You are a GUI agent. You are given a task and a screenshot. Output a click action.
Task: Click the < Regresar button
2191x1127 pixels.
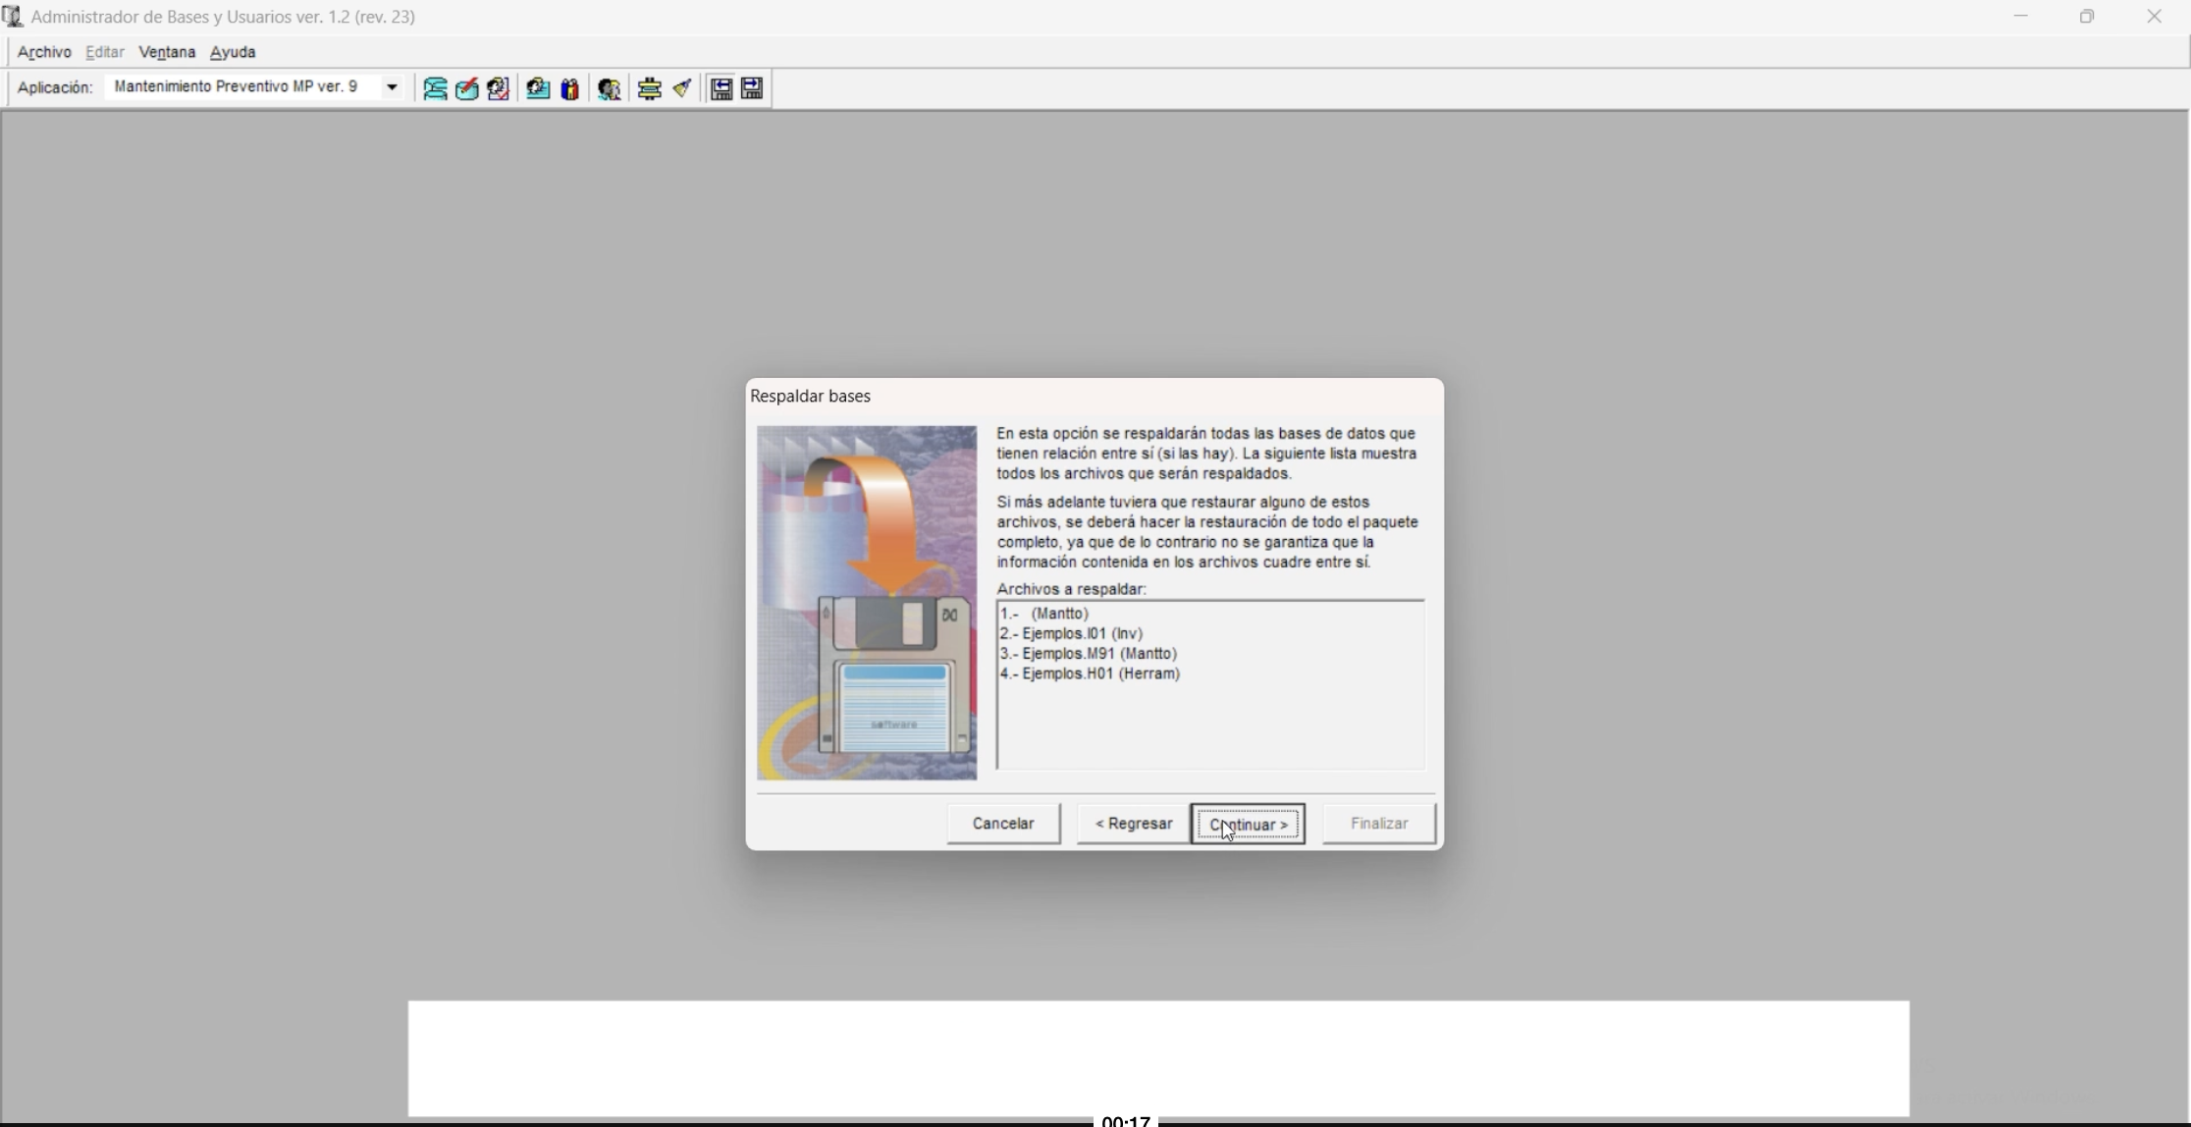[x=1134, y=824]
